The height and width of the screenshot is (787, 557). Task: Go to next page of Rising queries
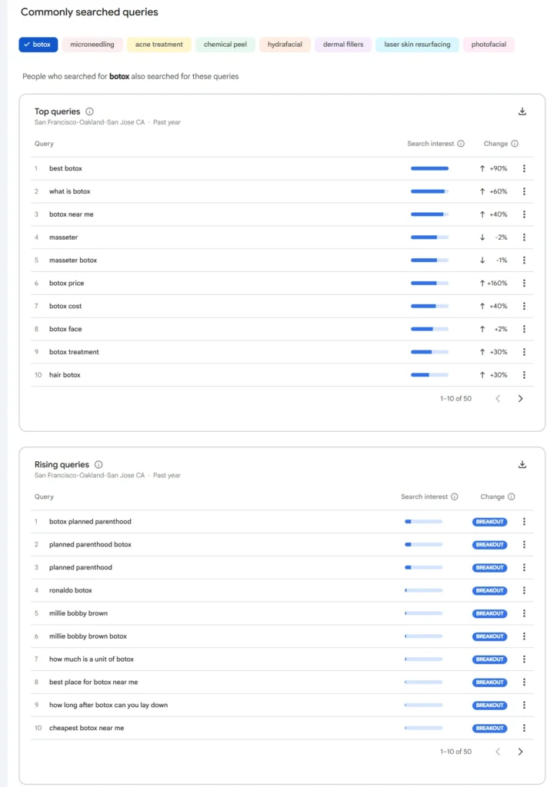pyautogui.click(x=520, y=752)
